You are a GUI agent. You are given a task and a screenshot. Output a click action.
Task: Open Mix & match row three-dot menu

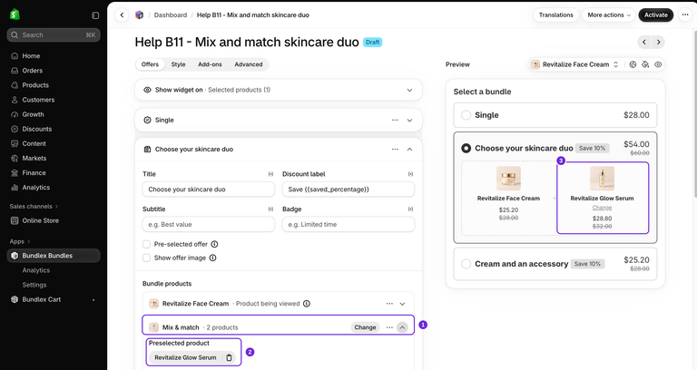(x=389, y=327)
